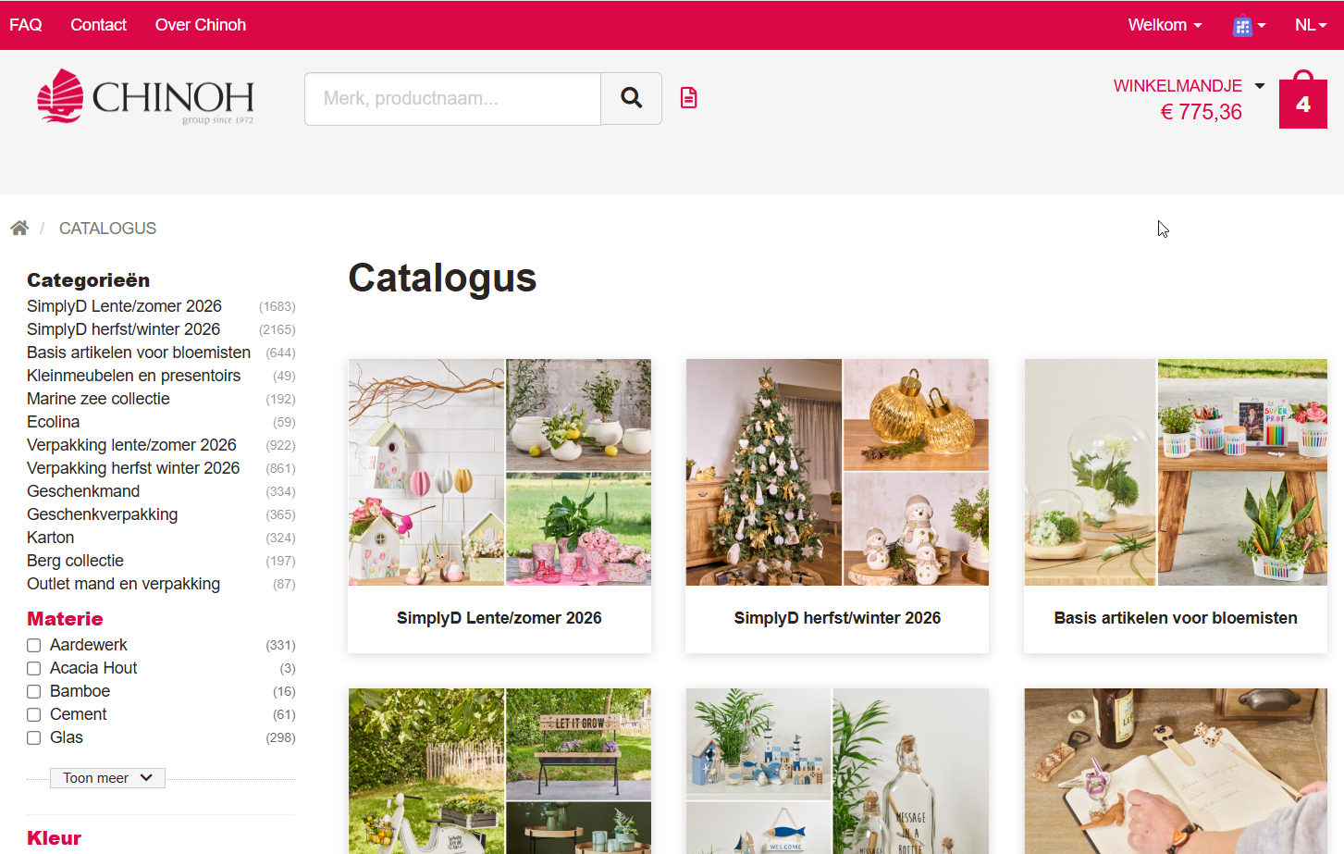Click the search magnifier icon

coord(631,97)
